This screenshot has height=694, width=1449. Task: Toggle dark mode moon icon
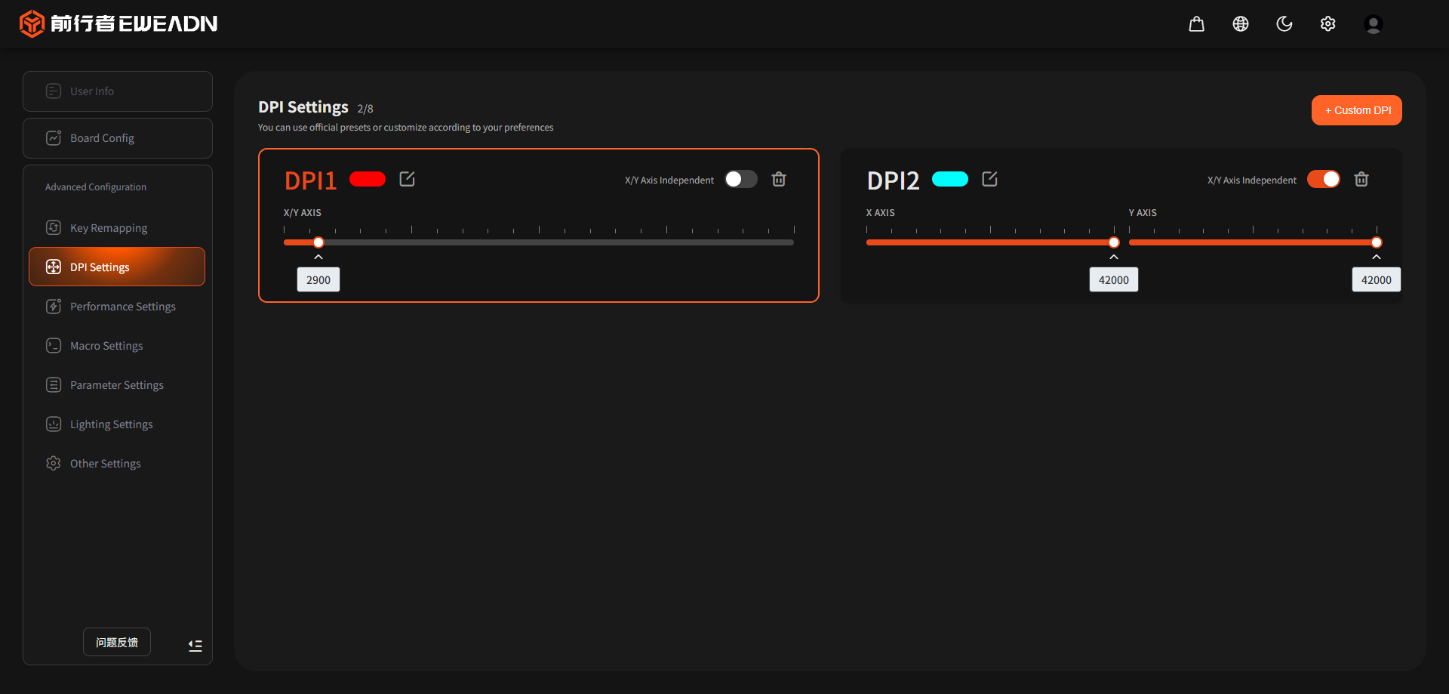point(1284,24)
